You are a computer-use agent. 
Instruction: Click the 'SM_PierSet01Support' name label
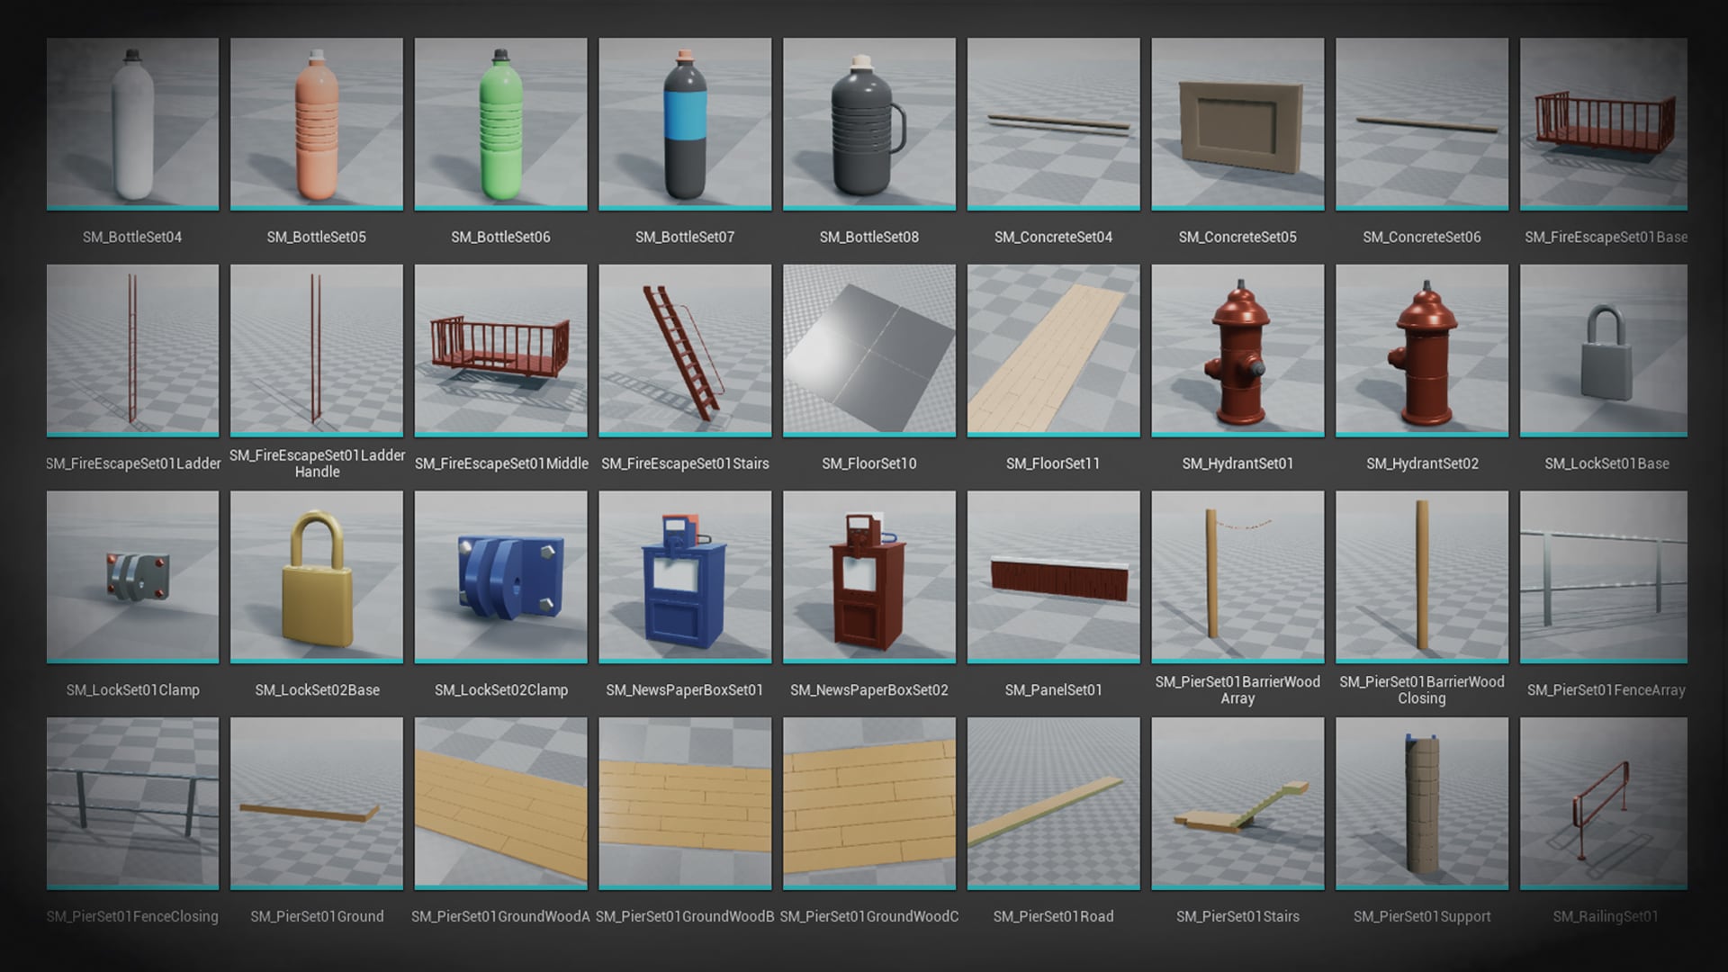pyautogui.click(x=1422, y=916)
